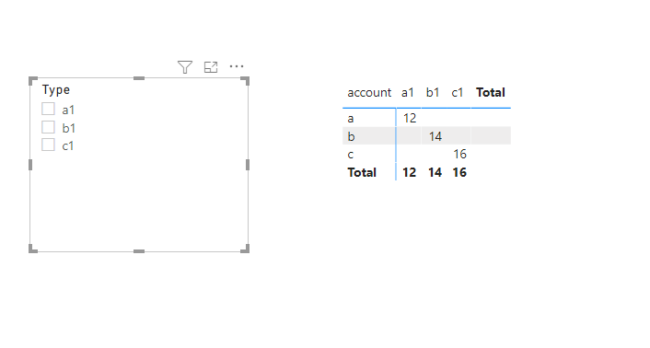The height and width of the screenshot is (348, 650).
Task: Click the b1 column header in the matrix
Action: click(433, 92)
